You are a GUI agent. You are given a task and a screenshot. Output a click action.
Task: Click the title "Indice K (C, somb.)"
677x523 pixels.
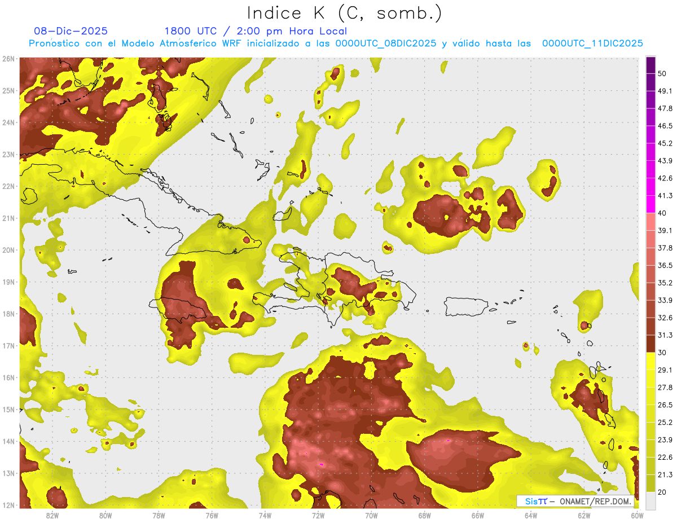click(x=344, y=13)
